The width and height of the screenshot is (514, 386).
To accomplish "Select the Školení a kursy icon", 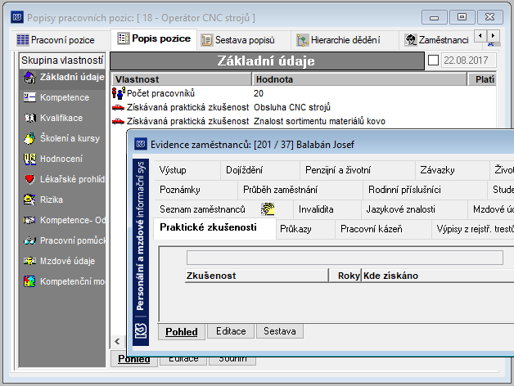I will [29, 138].
